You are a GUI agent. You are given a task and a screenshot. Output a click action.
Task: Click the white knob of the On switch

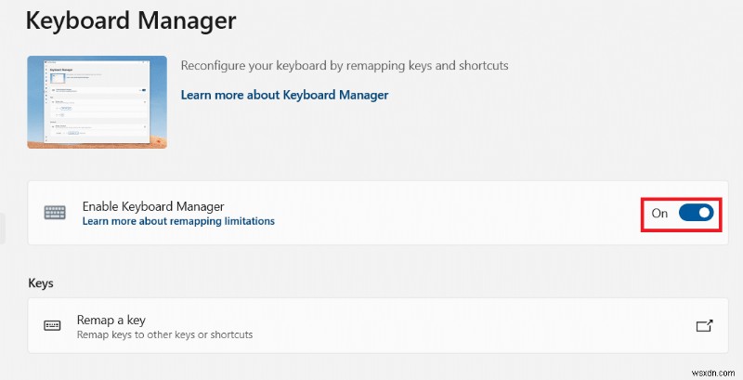tap(705, 213)
